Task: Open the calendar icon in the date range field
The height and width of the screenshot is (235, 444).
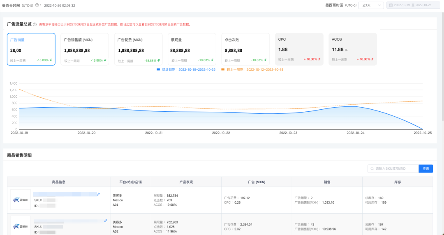Action: tap(391, 5)
